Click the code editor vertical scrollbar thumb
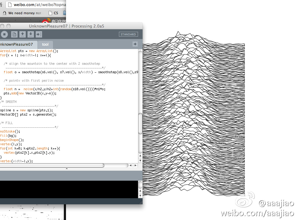This screenshot has height=220, width=296. [x=140, y=123]
